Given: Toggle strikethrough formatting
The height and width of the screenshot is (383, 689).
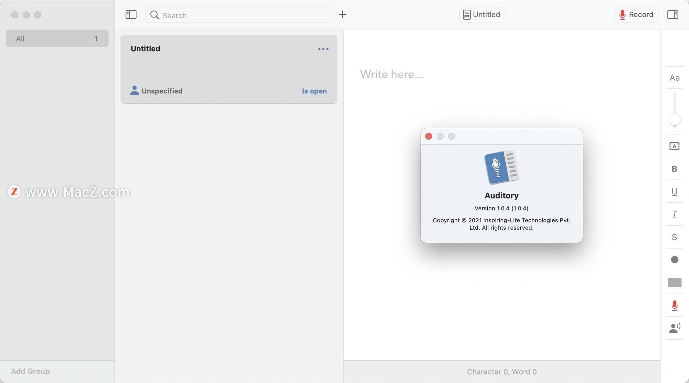Looking at the screenshot, I should (x=675, y=237).
